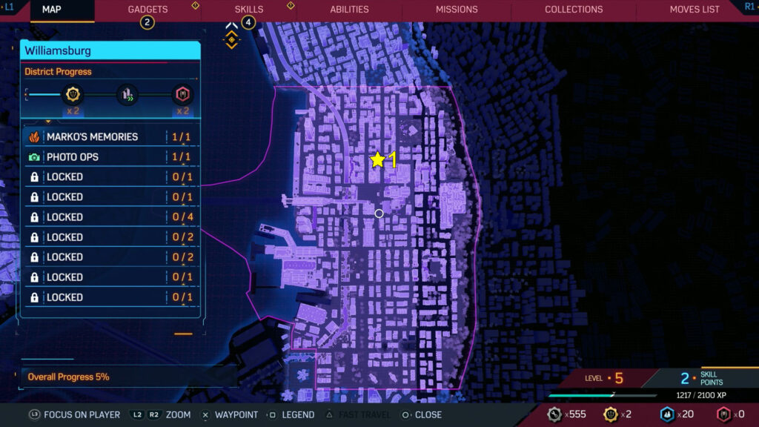Viewport: 759px width, 427px height.
Task: Click the gold city token reward icon in District Progress
Action: point(73,94)
